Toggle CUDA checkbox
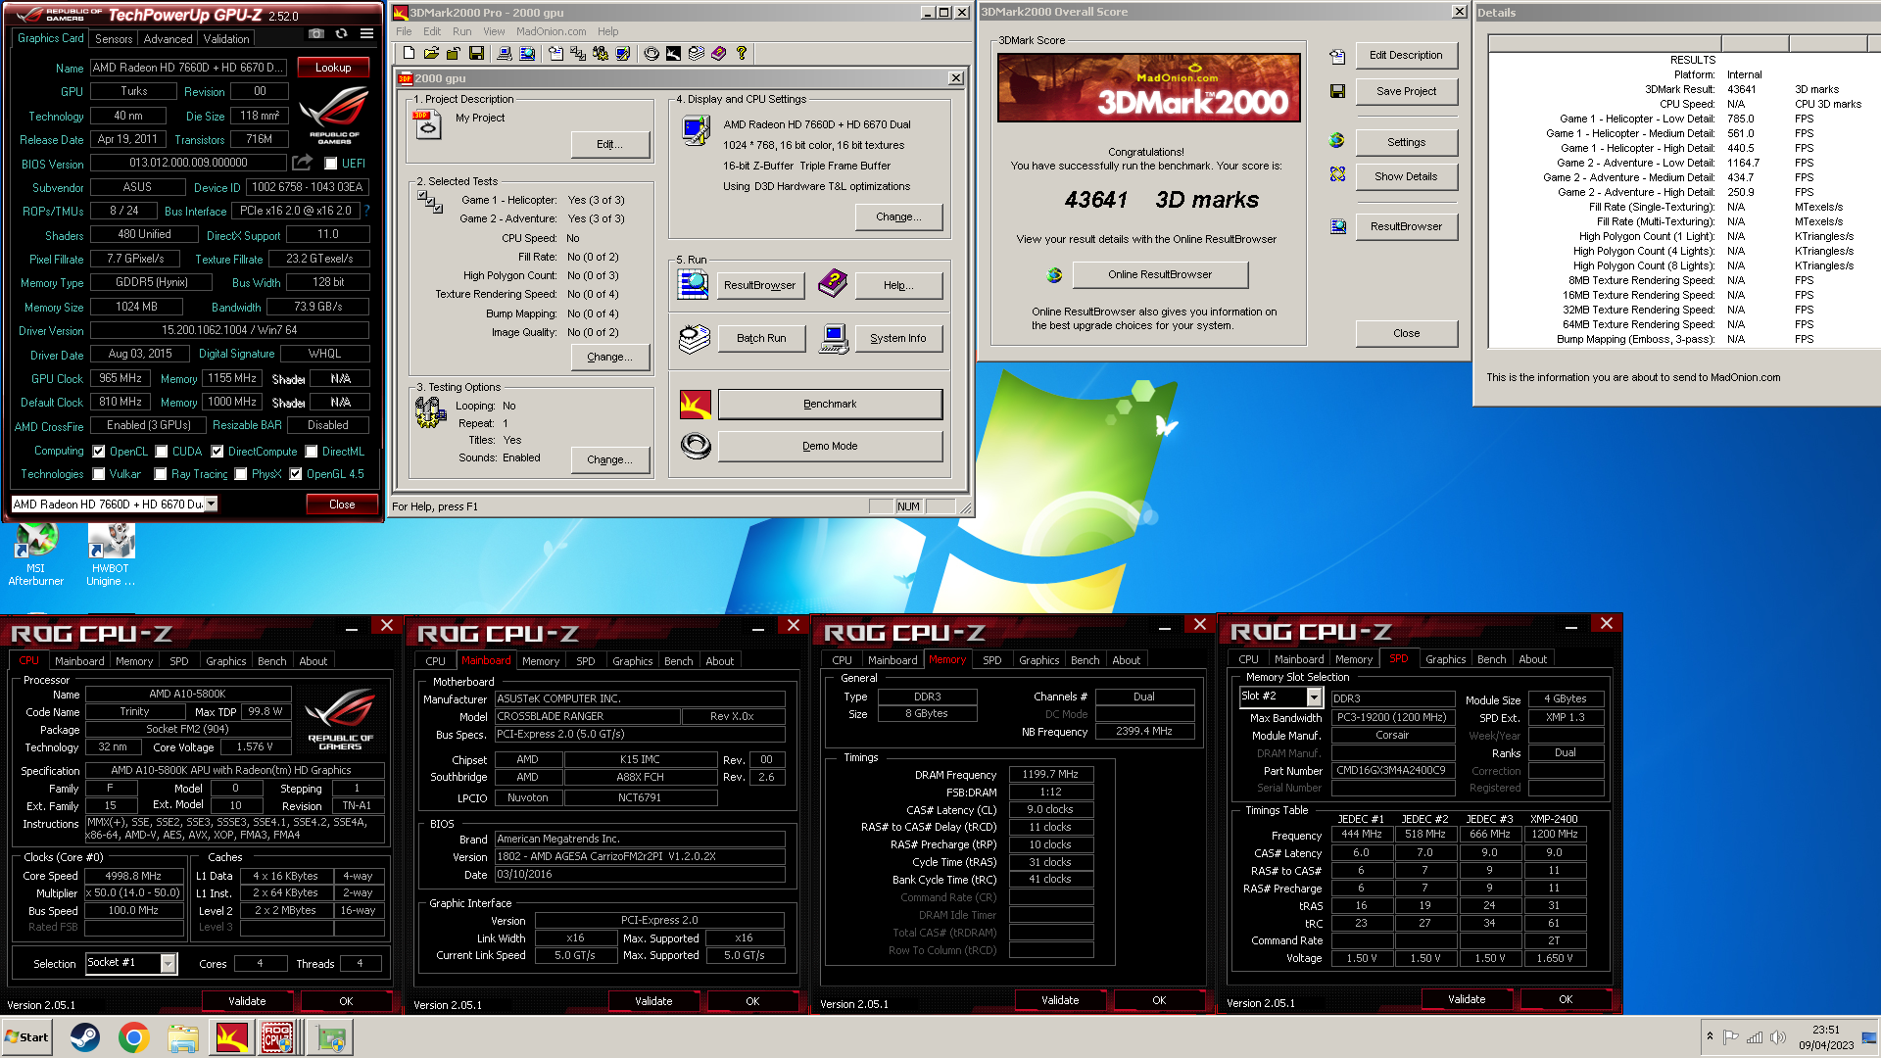The image size is (1881, 1058). [x=162, y=452]
